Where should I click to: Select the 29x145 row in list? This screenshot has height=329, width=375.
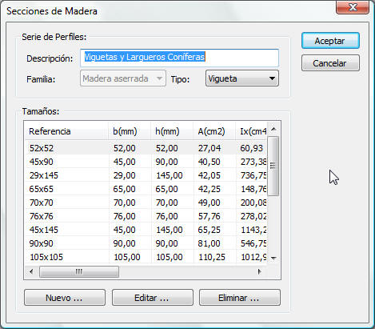(146, 175)
